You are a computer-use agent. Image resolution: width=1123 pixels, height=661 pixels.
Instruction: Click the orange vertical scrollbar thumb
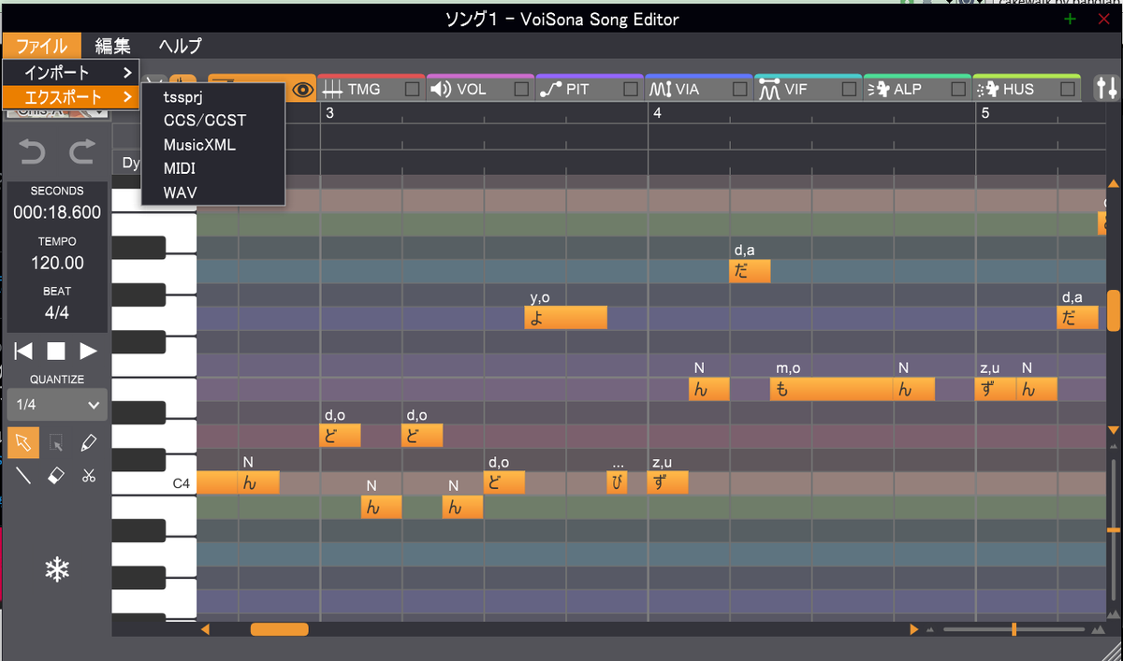coord(1114,310)
